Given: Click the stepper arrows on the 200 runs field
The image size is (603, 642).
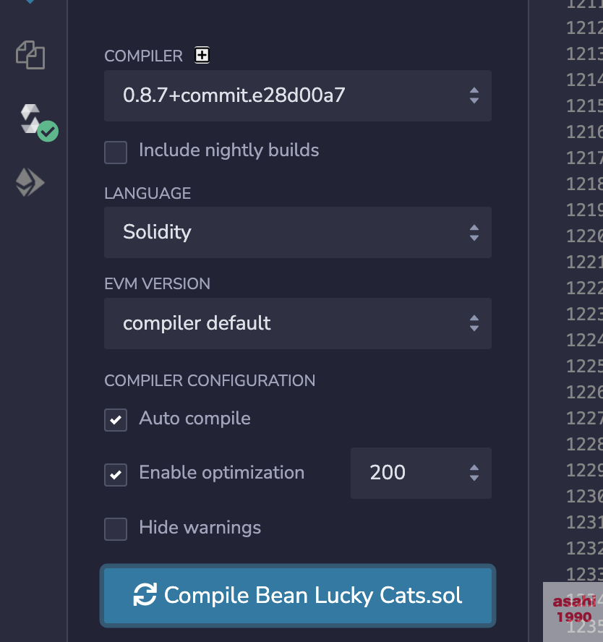Looking at the screenshot, I should click(x=474, y=473).
